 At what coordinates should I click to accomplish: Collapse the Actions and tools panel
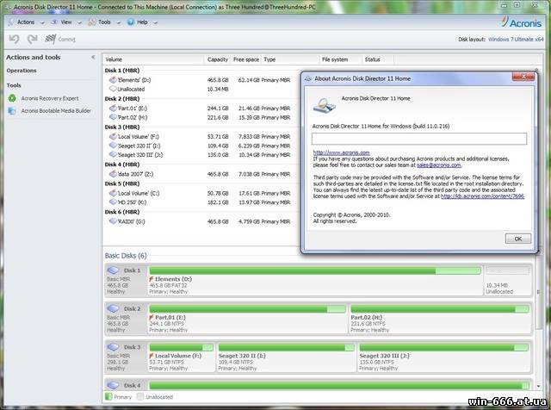(x=93, y=57)
